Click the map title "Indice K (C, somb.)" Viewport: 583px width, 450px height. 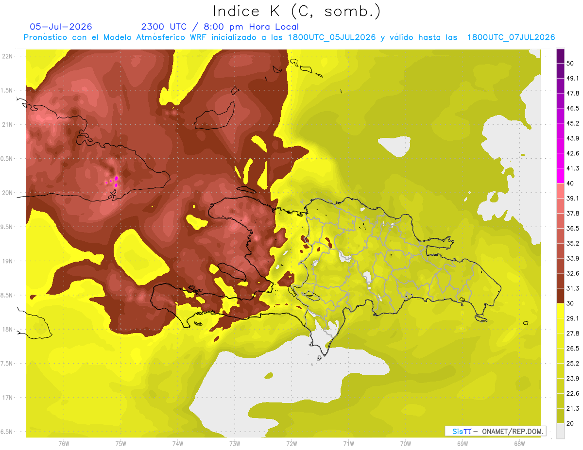296,11
